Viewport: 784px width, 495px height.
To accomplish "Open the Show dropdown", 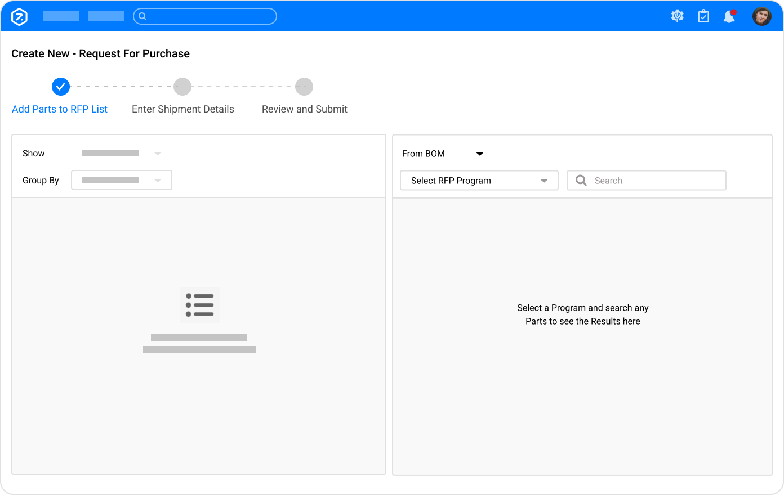I will (122, 153).
